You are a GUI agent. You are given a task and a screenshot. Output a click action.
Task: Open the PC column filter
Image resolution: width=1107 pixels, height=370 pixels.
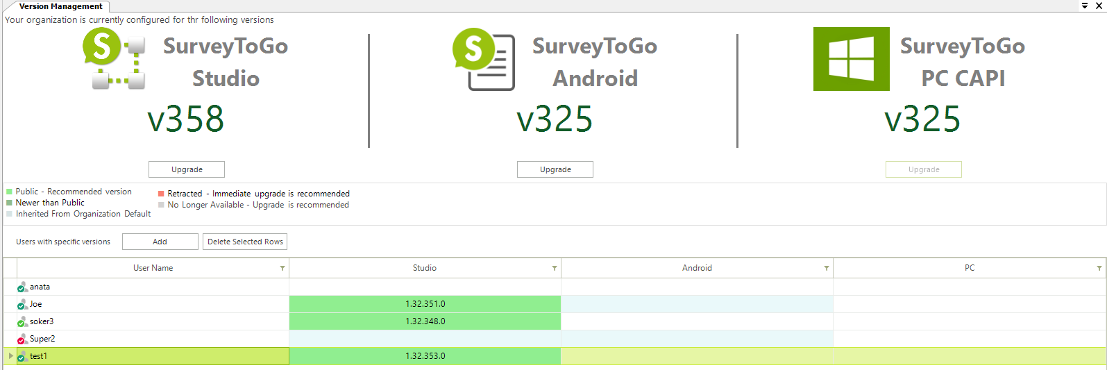click(1099, 268)
